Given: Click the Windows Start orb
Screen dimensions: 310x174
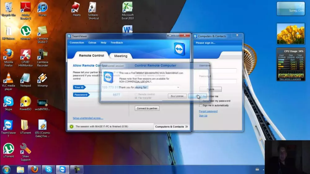Looking at the screenshot, I should [x=6, y=169].
